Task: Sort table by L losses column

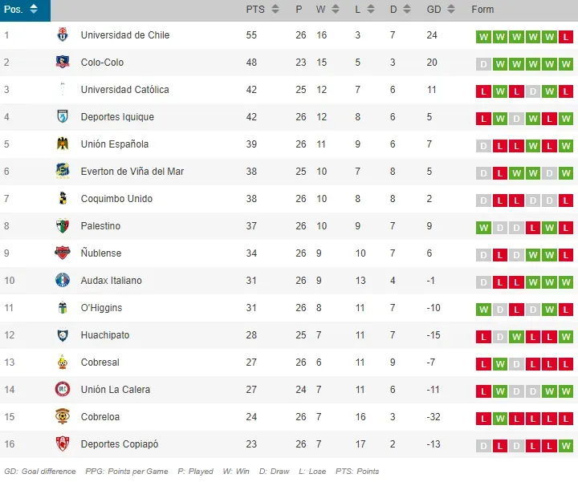Action: pos(363,10)
